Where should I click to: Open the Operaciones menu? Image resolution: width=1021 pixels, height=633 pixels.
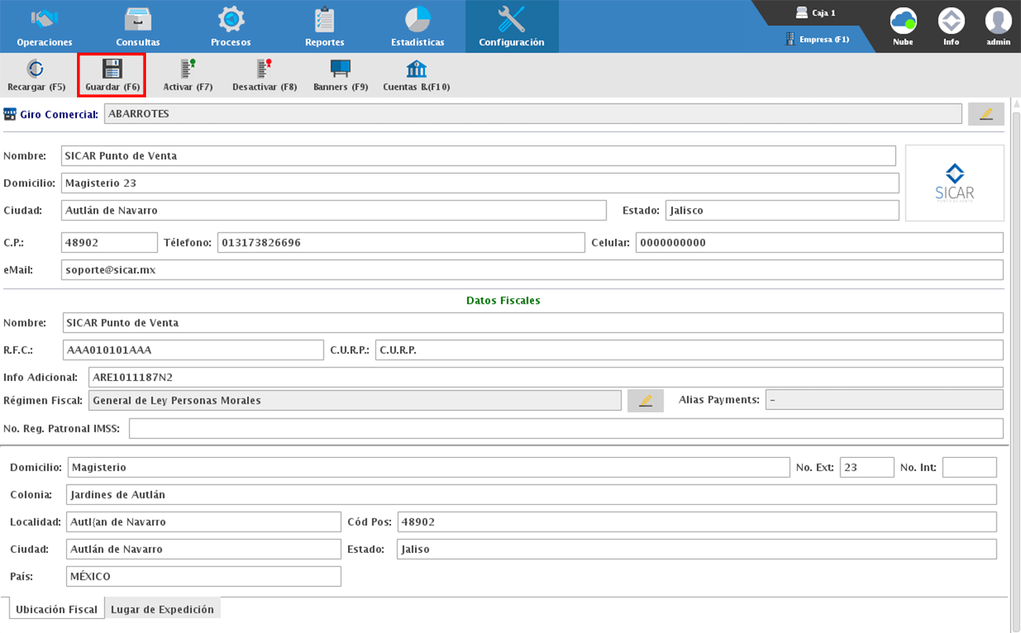tap(45, 27)
